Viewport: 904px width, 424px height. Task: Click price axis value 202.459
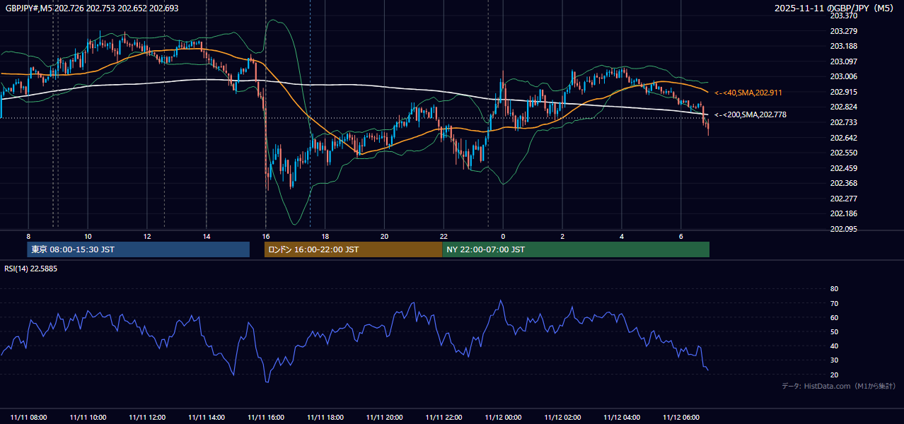844,168
